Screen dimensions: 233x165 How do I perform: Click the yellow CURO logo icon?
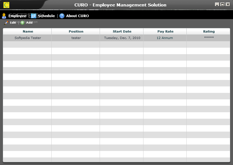(6, 5)
